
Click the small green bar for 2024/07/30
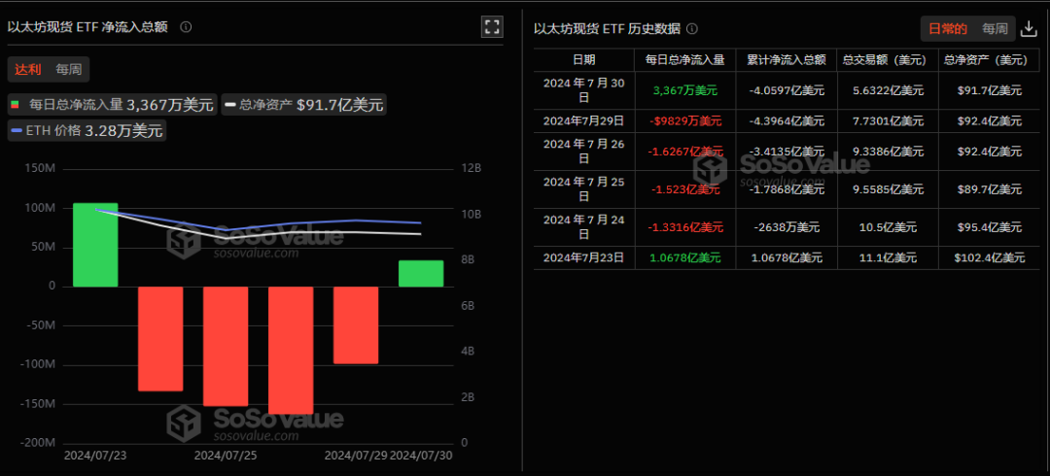pos(421,274)
